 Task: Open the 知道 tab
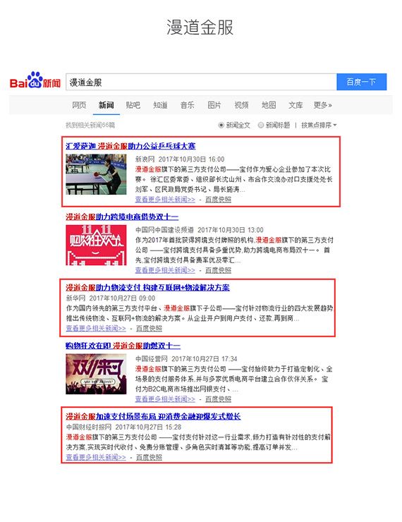point(160,105)
